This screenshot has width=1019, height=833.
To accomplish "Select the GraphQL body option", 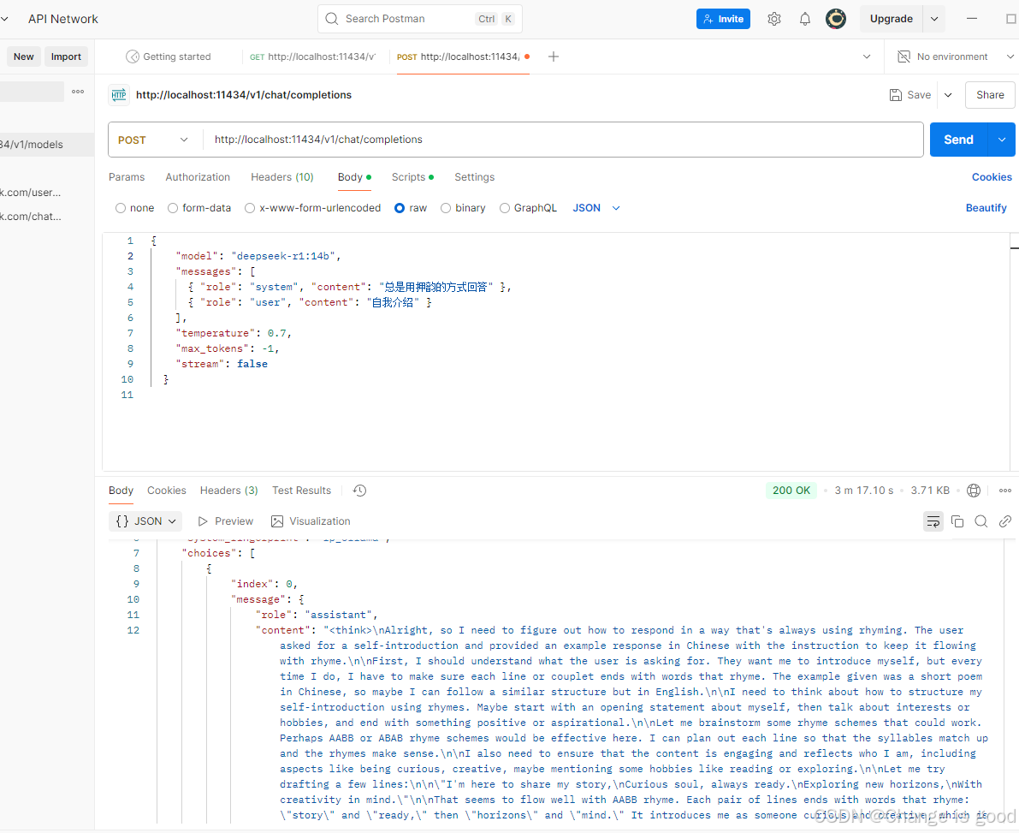I will point(504,208).
